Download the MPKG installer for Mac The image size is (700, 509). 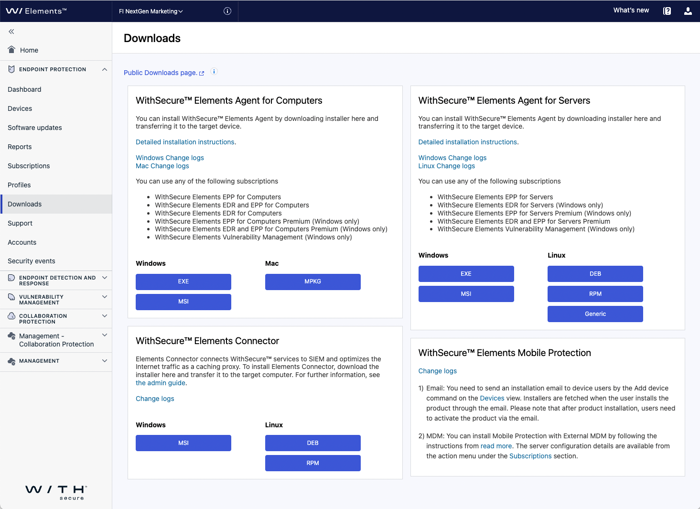point(312,282)
